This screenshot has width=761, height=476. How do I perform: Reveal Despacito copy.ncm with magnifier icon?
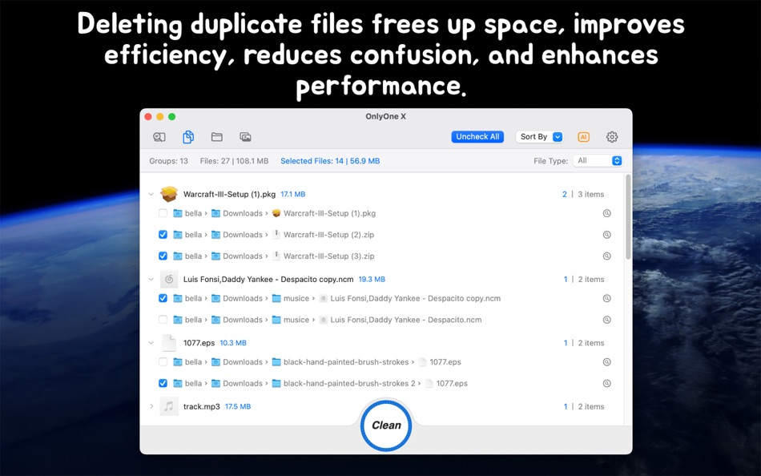coord(606,298)
